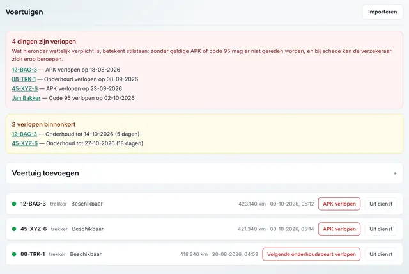Click '4 dingen zijn verlopen' heading
The image size is (409, 274).
coord(44,42)
